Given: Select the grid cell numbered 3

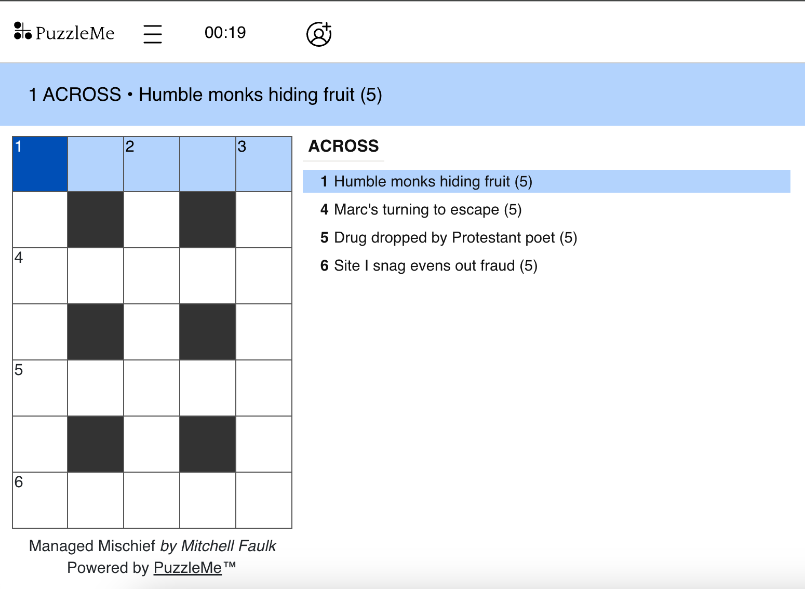Looking at the screenshot, I should [x=264, y=164].
